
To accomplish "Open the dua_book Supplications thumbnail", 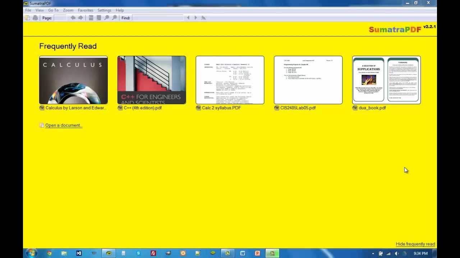I will (x=386, y=80).
